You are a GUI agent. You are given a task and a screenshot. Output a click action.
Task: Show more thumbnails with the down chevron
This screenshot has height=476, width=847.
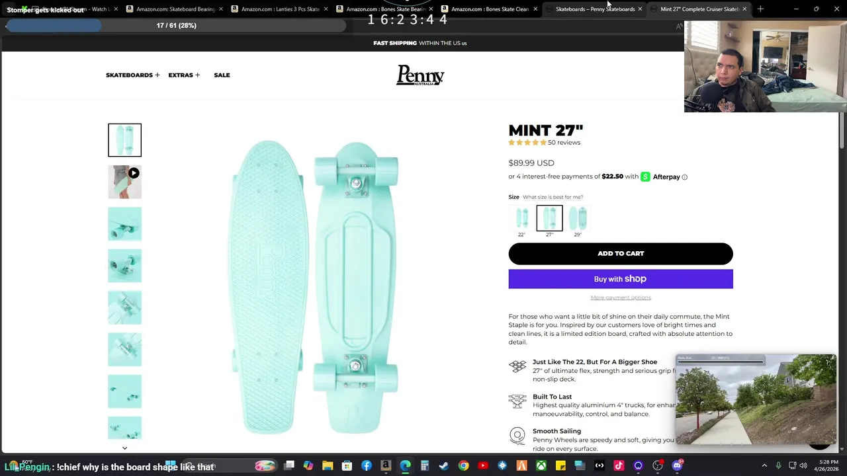click(x=124, y=448)
